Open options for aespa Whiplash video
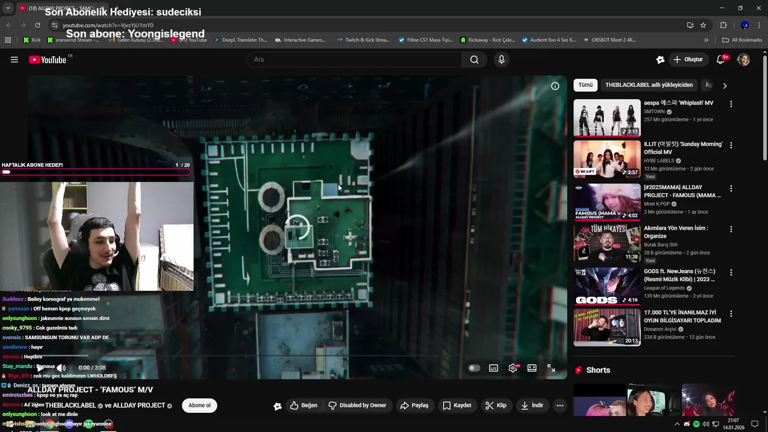This screenshot has width=768, height=432. 731,104
